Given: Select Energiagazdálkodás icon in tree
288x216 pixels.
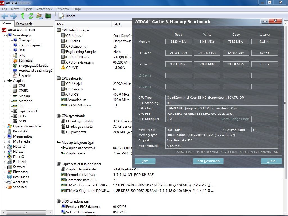Looking at the screenshot, I should click(15, 66).
